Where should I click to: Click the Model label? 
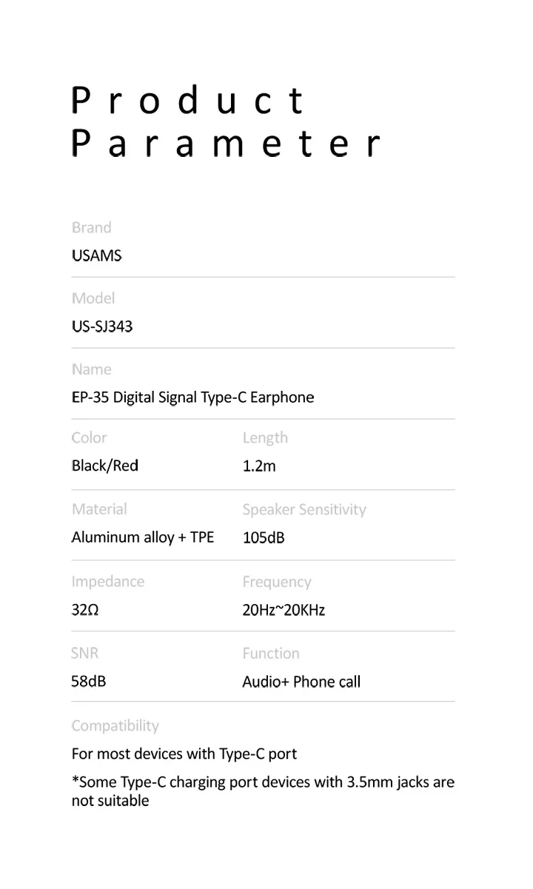[93, 298]
